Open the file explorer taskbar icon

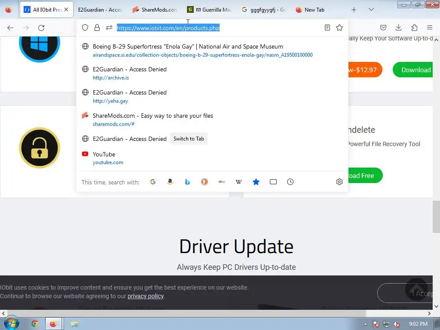(74, 324)
